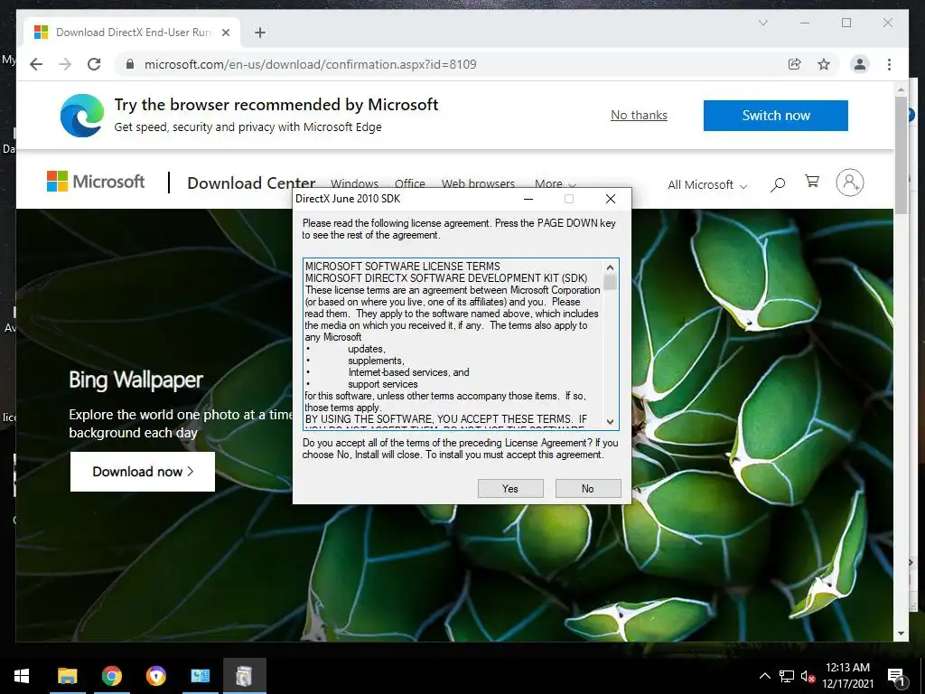Viewport: 925px width, 694px height.
Task: Decline the license with No
Action: point(587,489)
